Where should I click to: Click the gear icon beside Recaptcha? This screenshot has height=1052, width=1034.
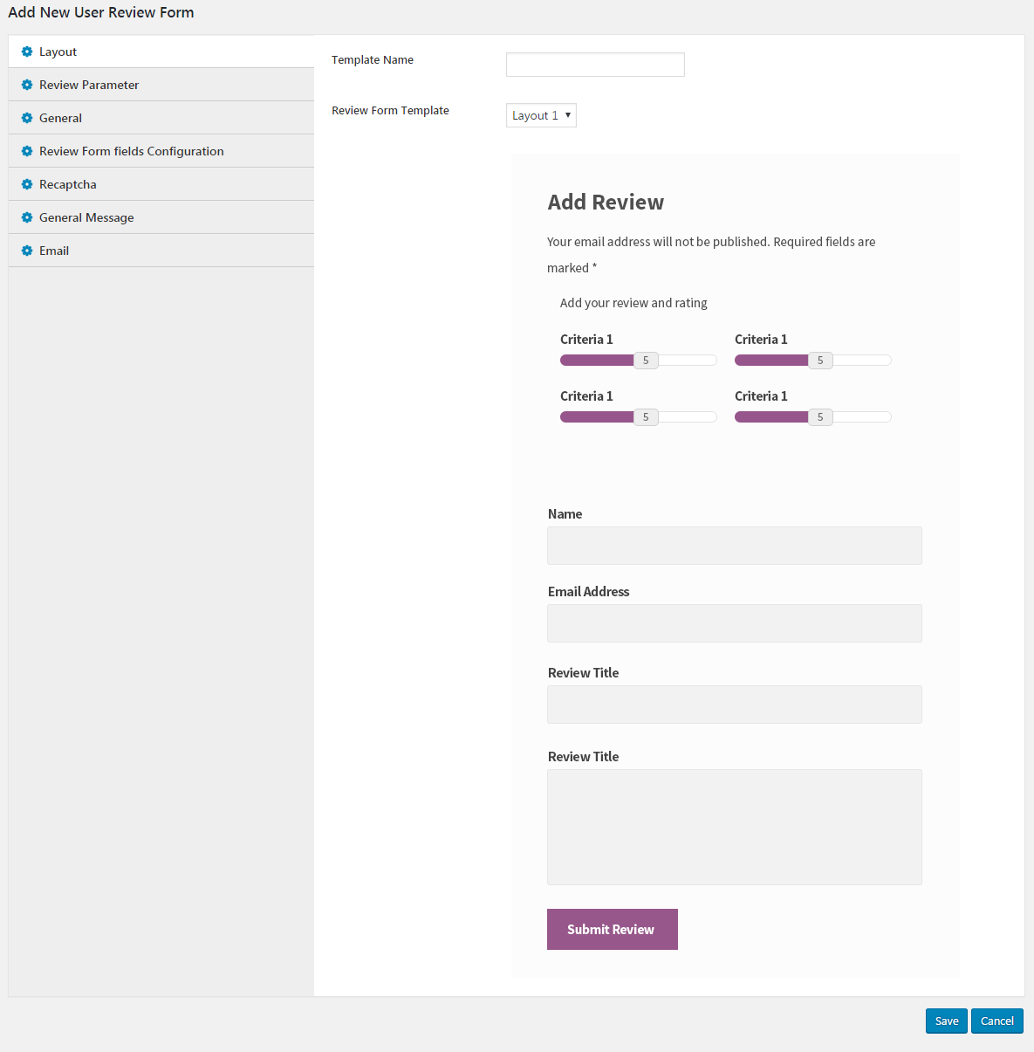click(27, 184)
